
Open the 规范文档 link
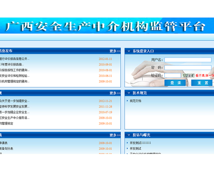pos(135,101)
